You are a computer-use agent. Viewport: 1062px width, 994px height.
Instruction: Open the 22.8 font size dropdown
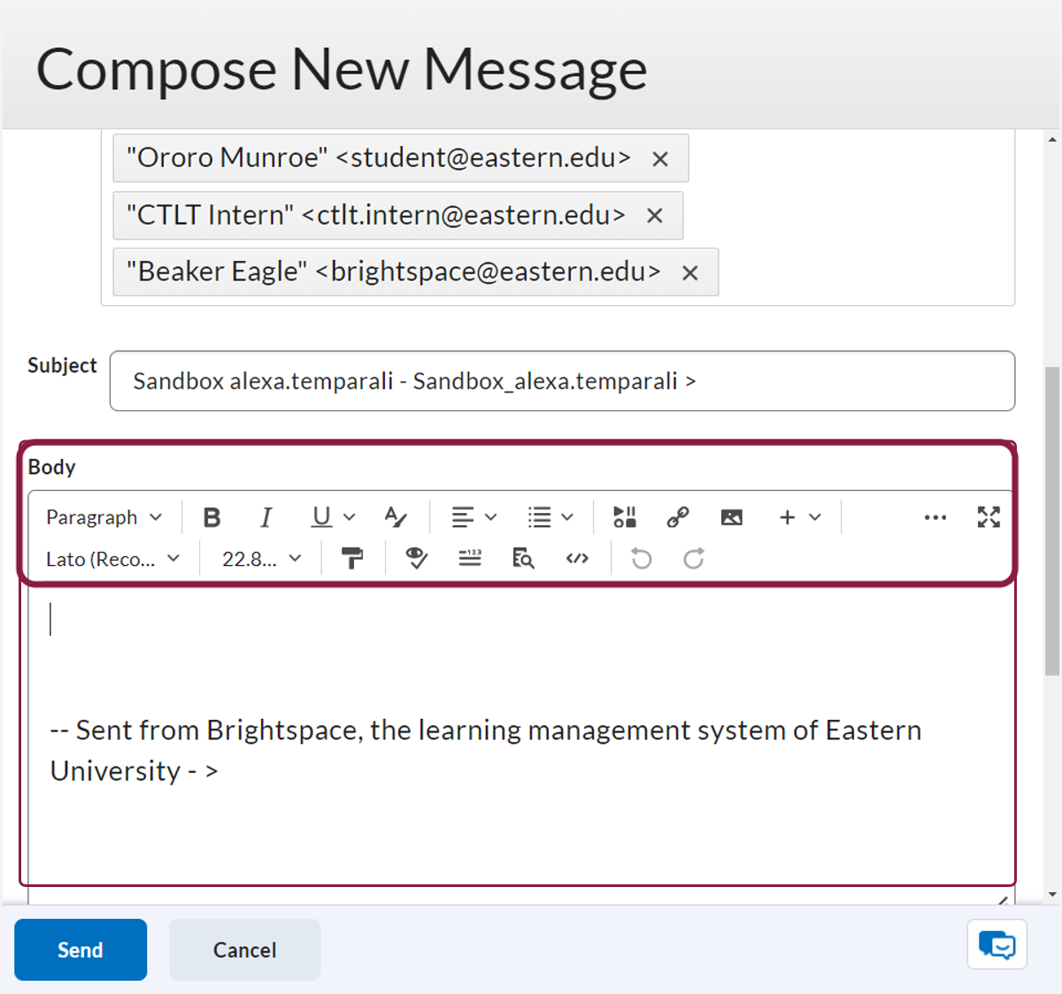tap(262, 559)
